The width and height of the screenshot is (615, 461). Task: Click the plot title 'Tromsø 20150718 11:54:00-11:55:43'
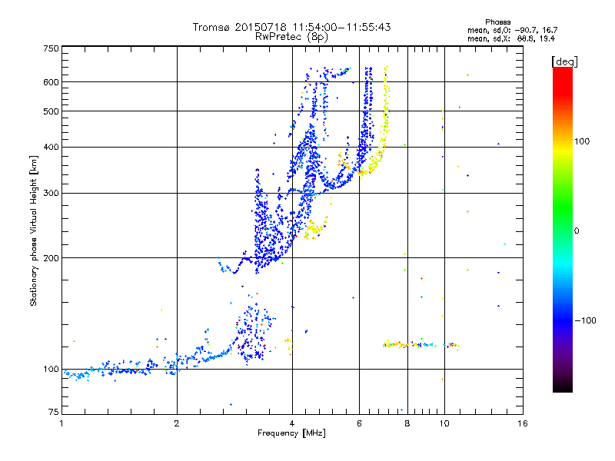coord(291,27)
